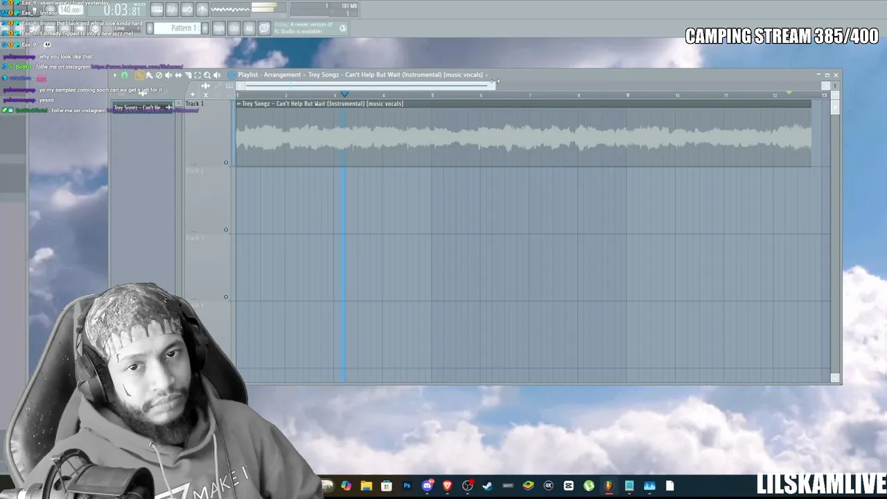Click the Track 1 header label

point(195,104)
